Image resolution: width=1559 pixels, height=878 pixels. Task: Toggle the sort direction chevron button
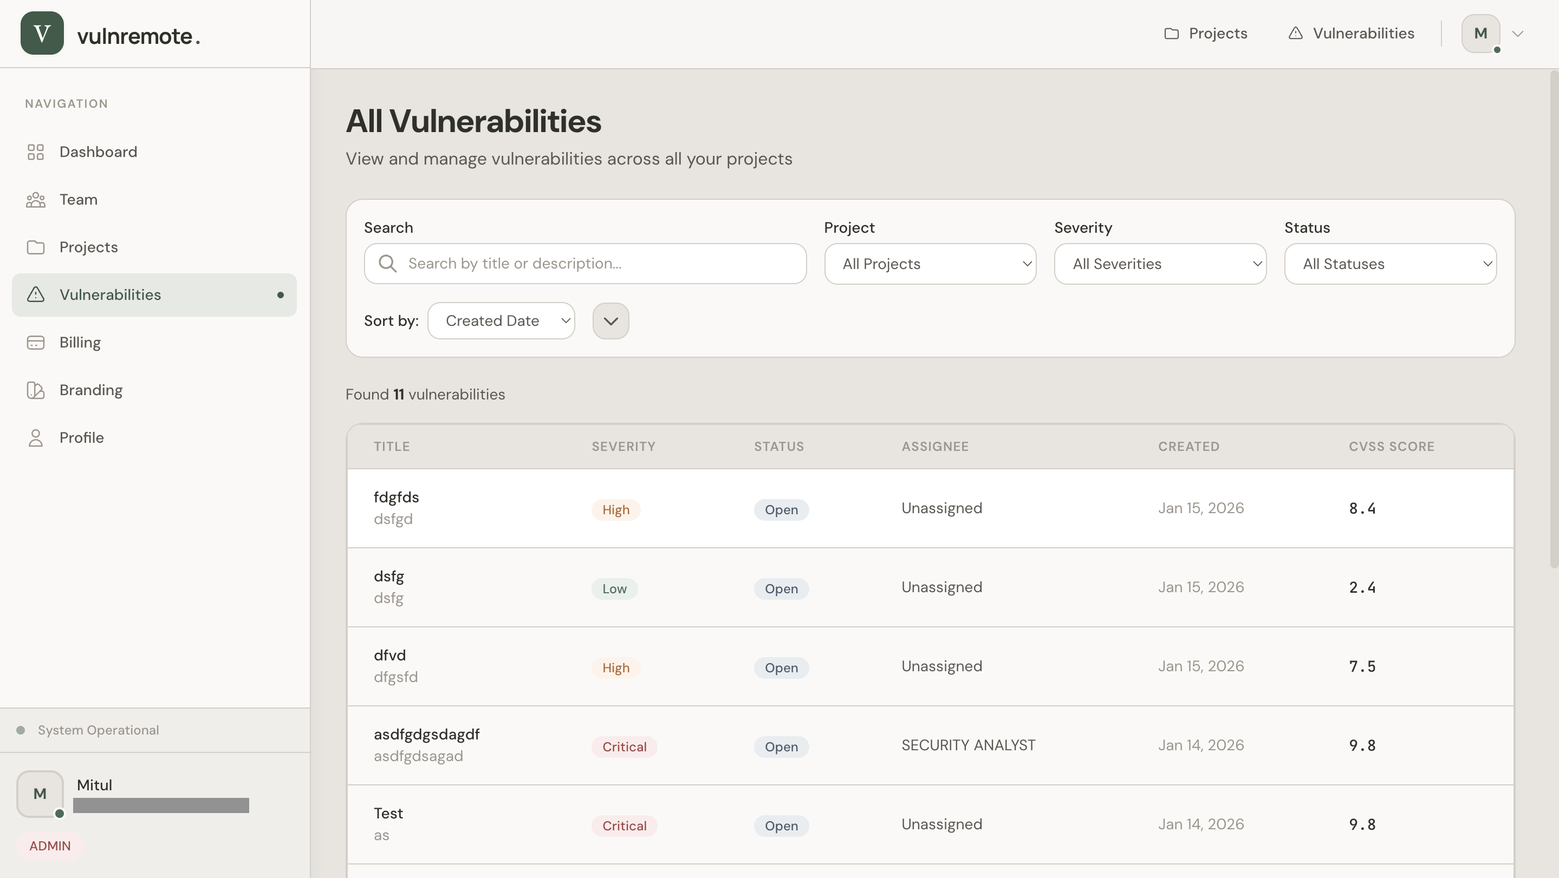(x=610, y=320)
